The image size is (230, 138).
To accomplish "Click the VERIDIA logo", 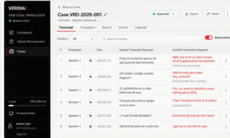I will point(17,8).
